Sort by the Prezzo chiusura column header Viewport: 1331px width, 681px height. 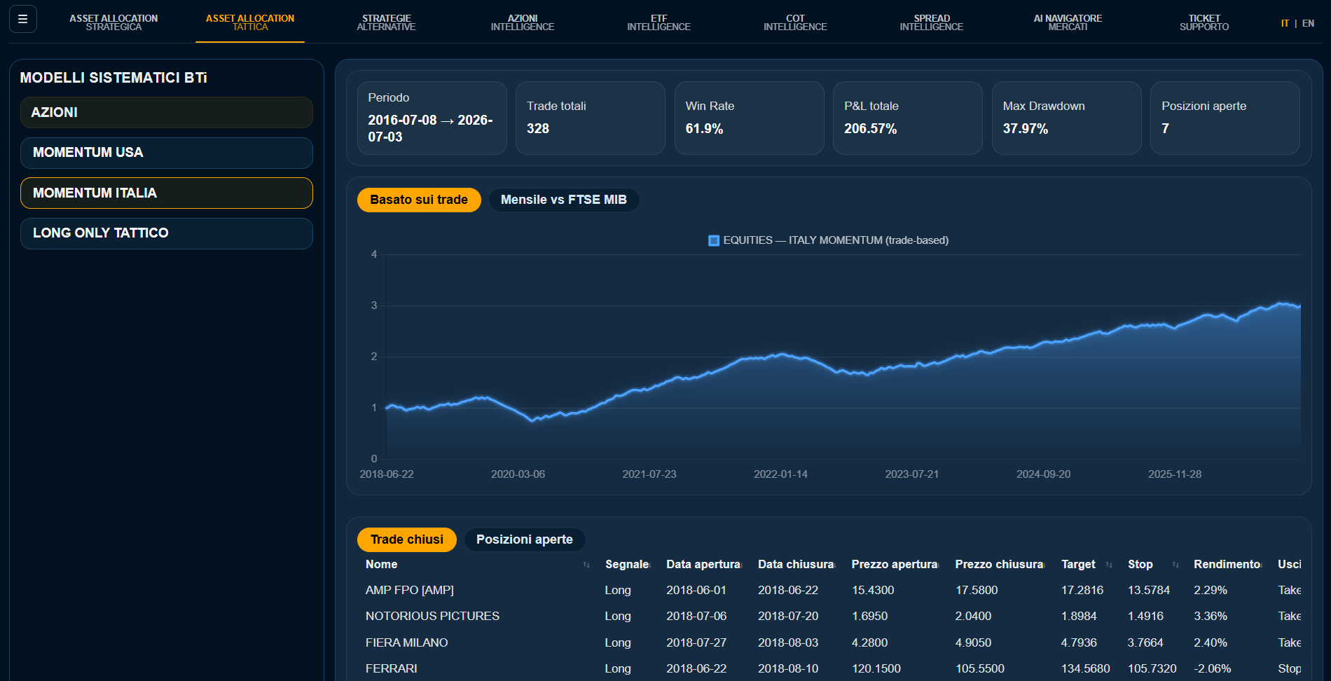coord(999,565)
